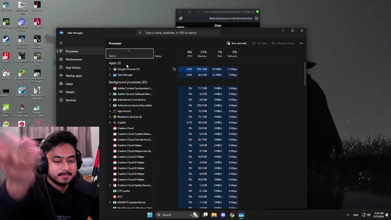
Task: Open Task Manager hamburger navigation menu
Action: point(61,43)
